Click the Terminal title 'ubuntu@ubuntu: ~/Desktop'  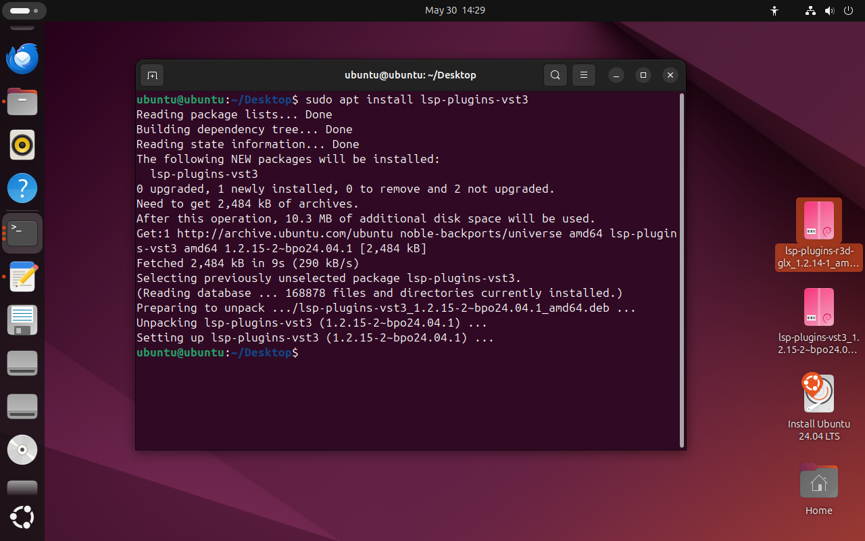pos(410,75)
